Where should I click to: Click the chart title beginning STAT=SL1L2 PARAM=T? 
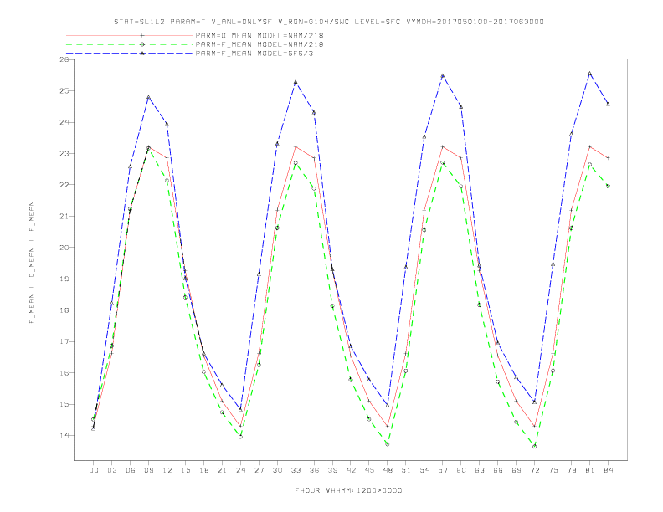(328, 22)
